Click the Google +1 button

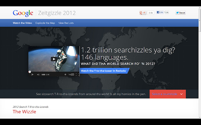point(143,13)
